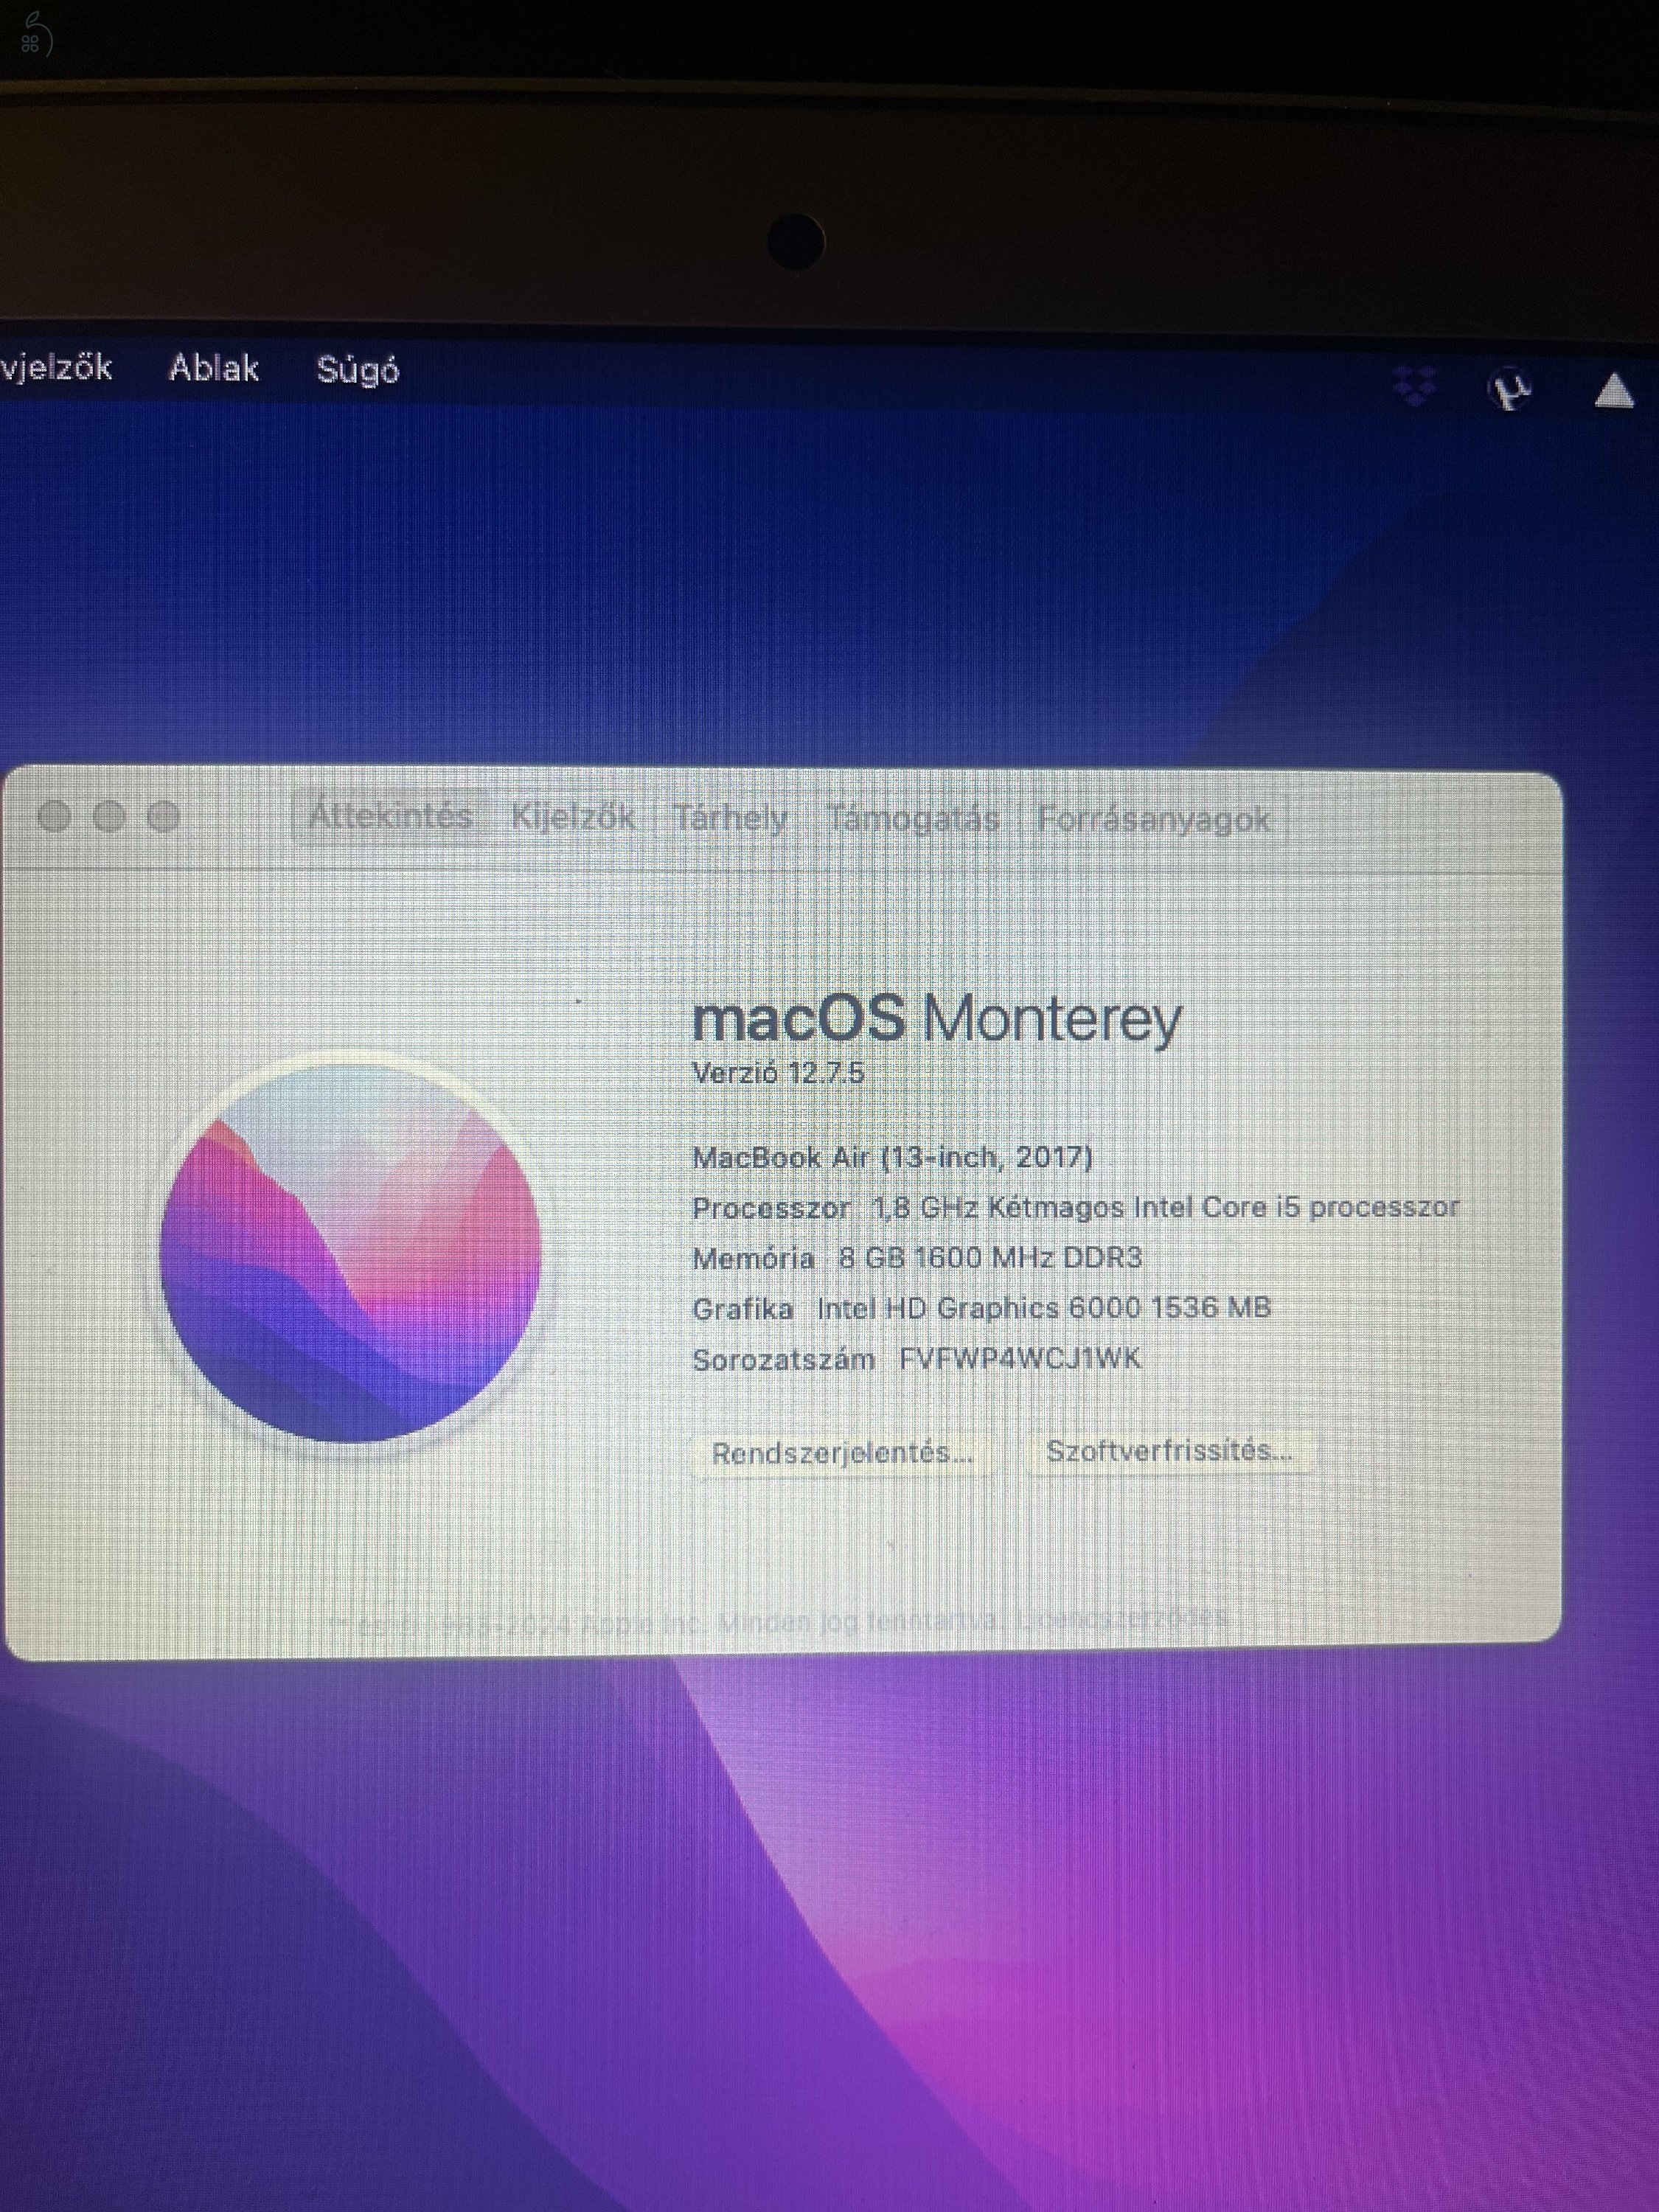Screen dimensions: 1659x2212
Task: Open the Forrásanyagok tab
Action: click(1153, 820)
